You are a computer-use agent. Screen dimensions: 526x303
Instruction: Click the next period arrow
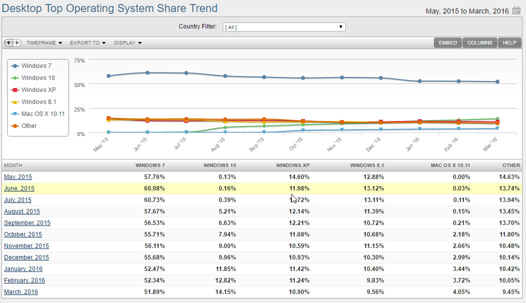17,42
